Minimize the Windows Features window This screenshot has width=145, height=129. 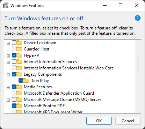pos(105,5)
